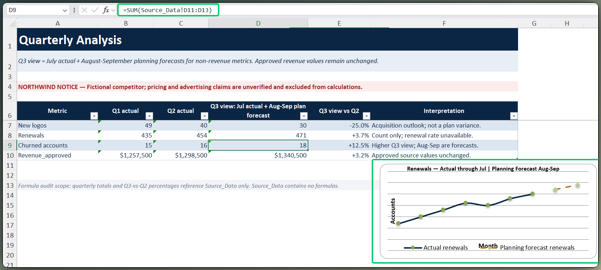601x270 pixels.
Task: Click the NORTHWIND NOTICE cell
Action: (267, 87)
